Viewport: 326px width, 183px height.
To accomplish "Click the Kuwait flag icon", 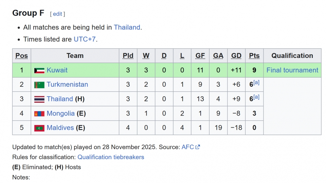I will pyautogui.click(x=39, y=70).
